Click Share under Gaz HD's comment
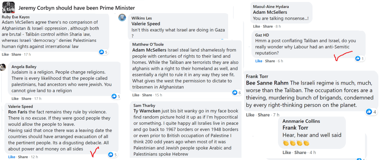The height and width of the screenshot is (160, 381). pos(270,61)
